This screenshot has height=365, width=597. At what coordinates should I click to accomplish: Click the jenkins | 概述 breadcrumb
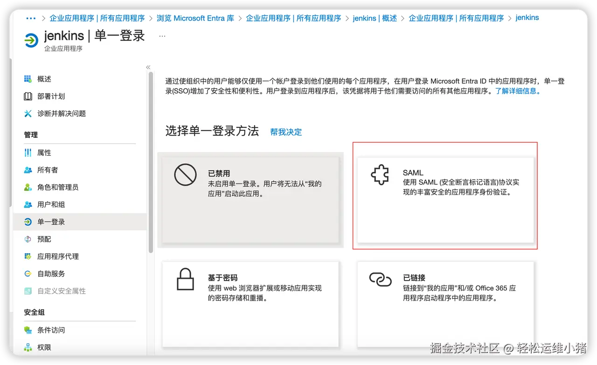[375, 18]
